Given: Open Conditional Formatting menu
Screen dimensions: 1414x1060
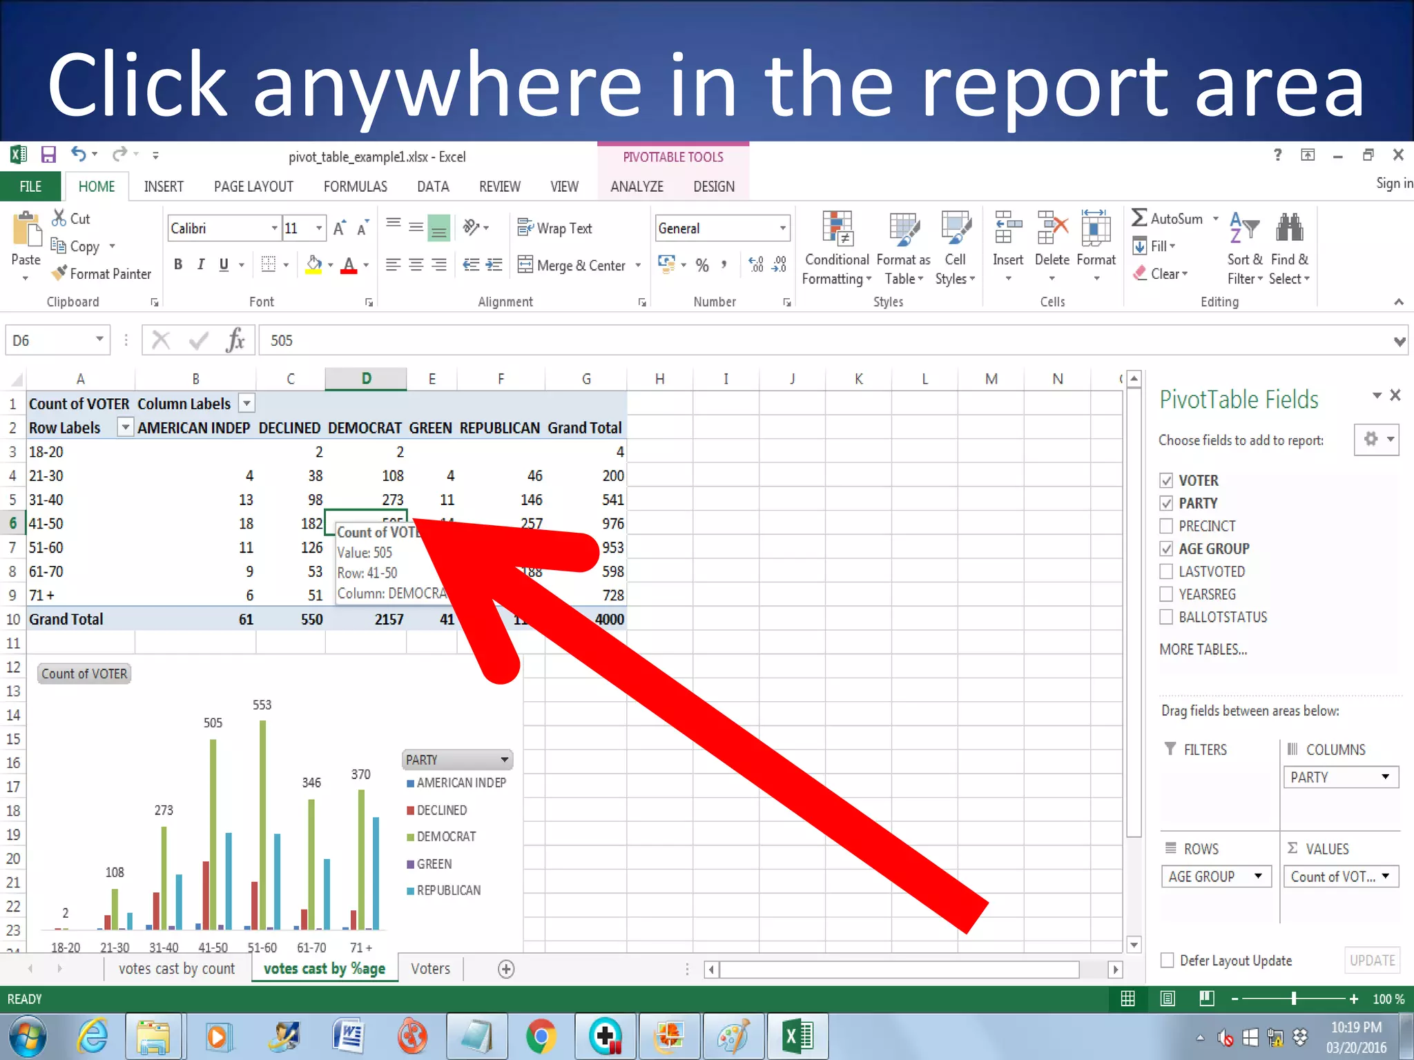Looking at the screenshot, I should pos(836,248).
